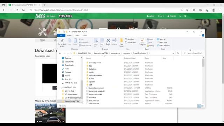Screen dimensions: 224x126
Task: Select the Share ribbon tab
Action: point(77,35)
